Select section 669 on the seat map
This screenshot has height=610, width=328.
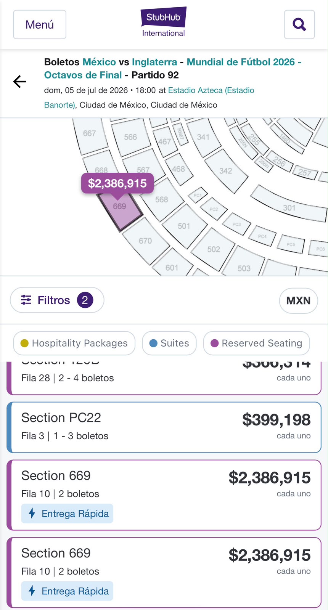pos(120,210)
